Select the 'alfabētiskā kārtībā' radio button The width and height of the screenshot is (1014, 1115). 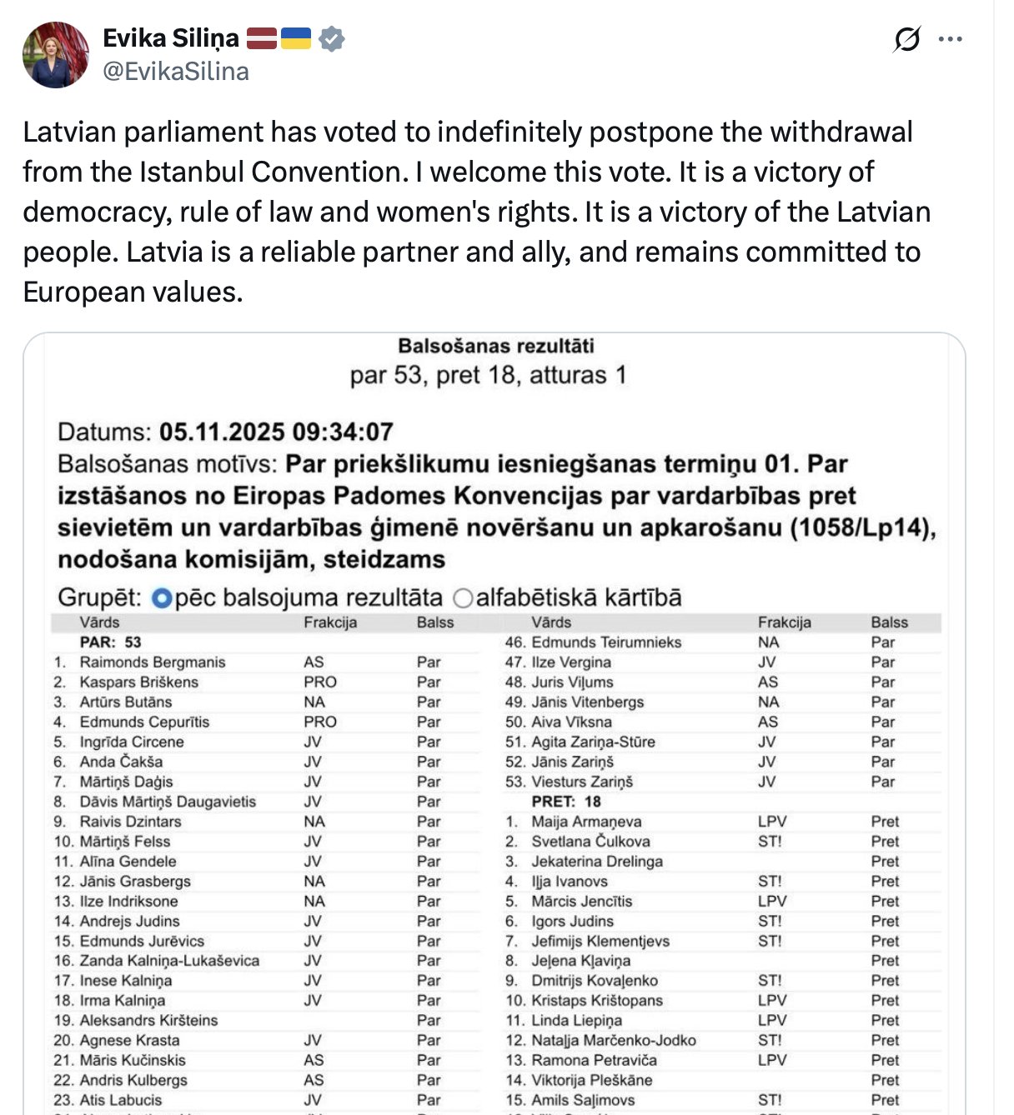463,598
